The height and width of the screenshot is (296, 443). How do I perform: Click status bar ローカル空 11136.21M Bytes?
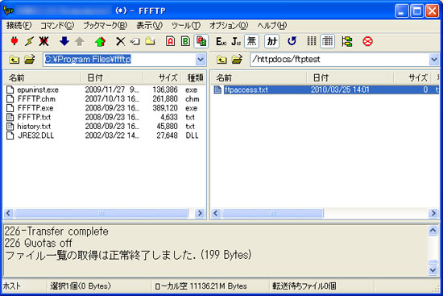click(x=201, y=286)
